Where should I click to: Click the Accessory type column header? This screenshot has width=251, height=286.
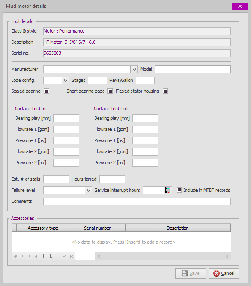[x=43, y=228]
